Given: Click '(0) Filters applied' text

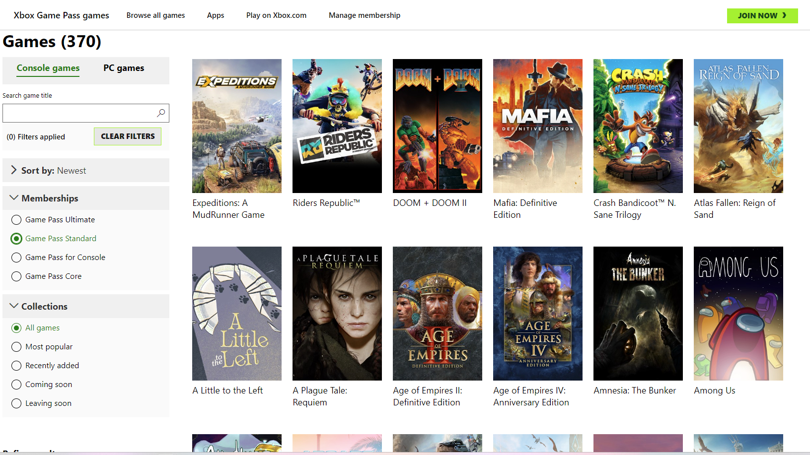Looking at the screenshot, I should click(36, 137).
